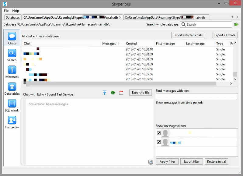
Task: Toggle the second participant checkbox
Action: pos(159,142)
